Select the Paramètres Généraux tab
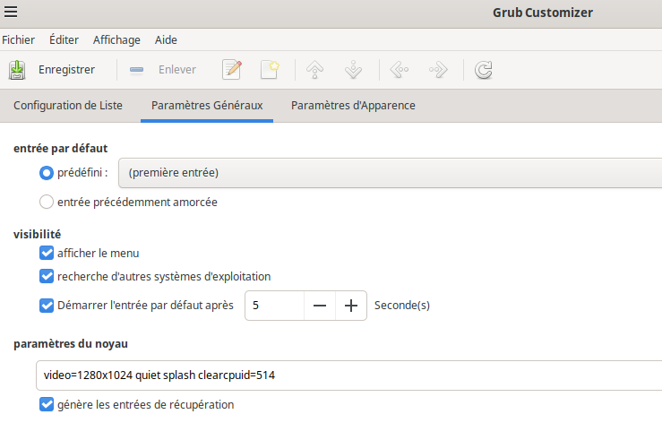The image size is (662, 440). [x=207, y=105]
